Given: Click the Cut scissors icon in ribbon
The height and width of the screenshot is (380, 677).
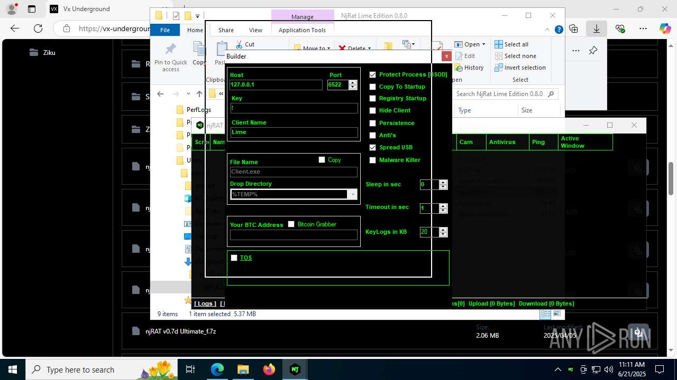Looking at the screenshot, I should [x=239, y=44].
